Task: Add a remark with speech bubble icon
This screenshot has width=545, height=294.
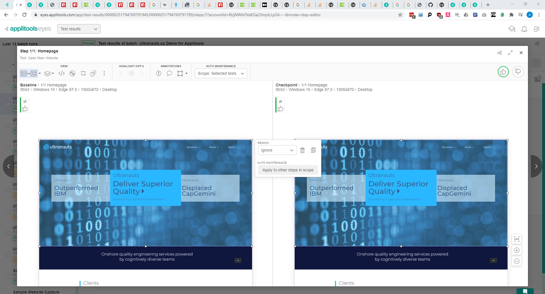Action: pyautogui.click(x=169, y=74)
